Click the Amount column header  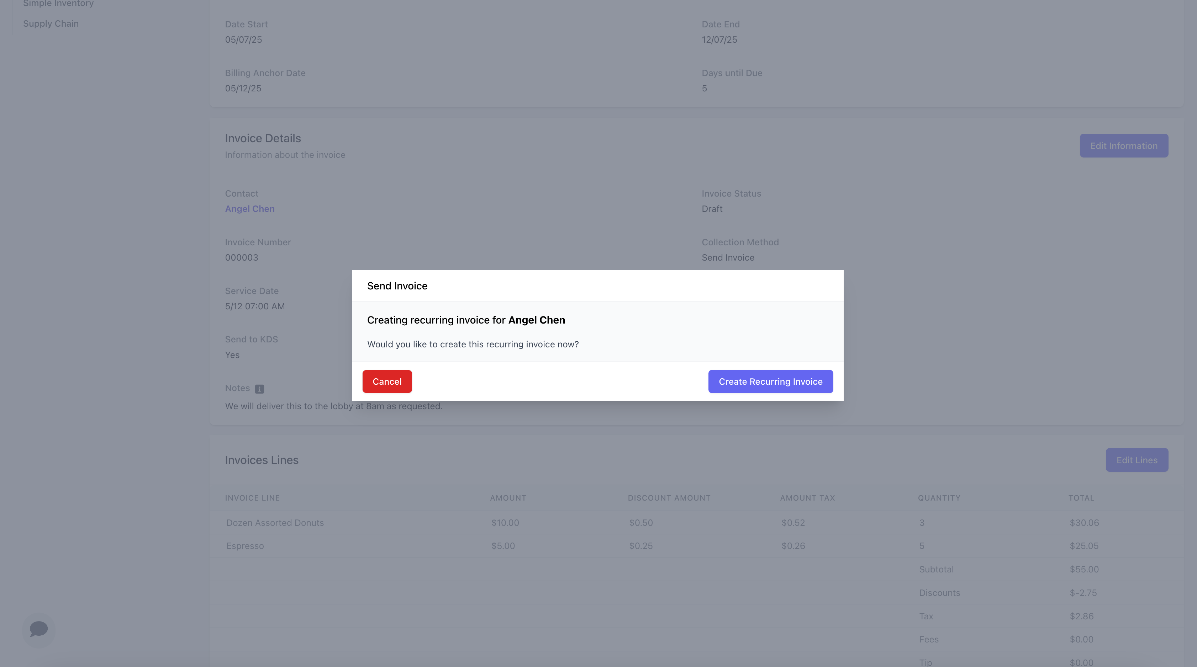(x=507, y=498)
